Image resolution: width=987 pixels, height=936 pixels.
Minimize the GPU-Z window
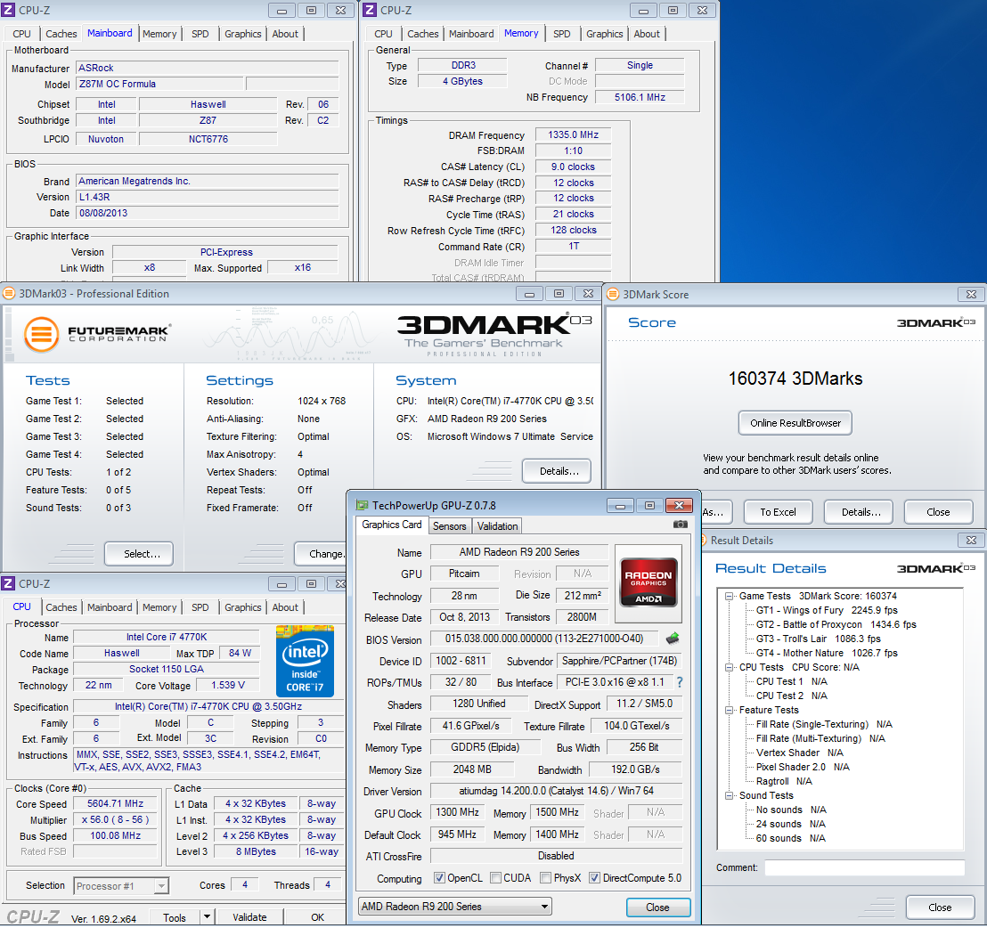620,506
